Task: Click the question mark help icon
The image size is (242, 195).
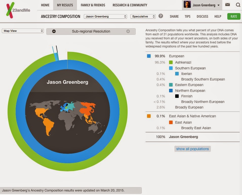Action: click(161, 16)
